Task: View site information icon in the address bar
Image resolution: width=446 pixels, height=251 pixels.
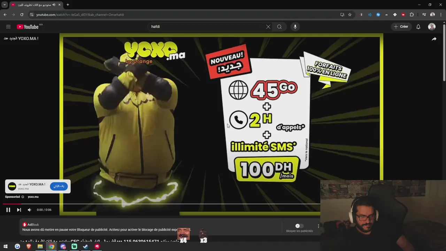Action: click(x=32, y=15)
